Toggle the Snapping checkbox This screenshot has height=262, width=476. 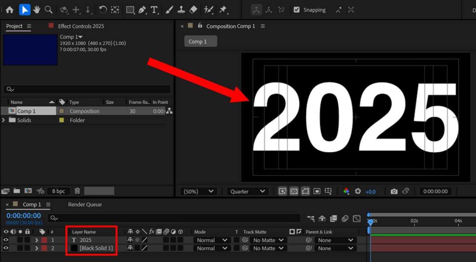pos(297,10)
